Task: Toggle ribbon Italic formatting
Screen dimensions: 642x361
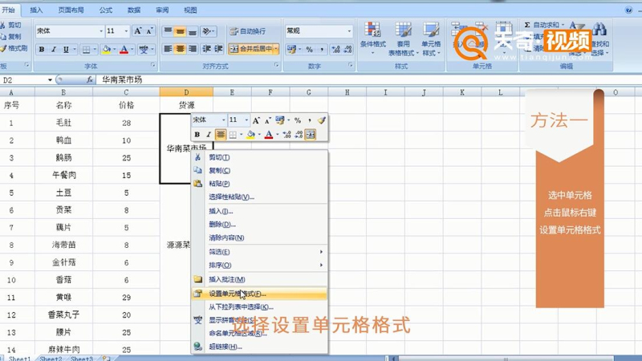Action: click(x=54, y=50)
